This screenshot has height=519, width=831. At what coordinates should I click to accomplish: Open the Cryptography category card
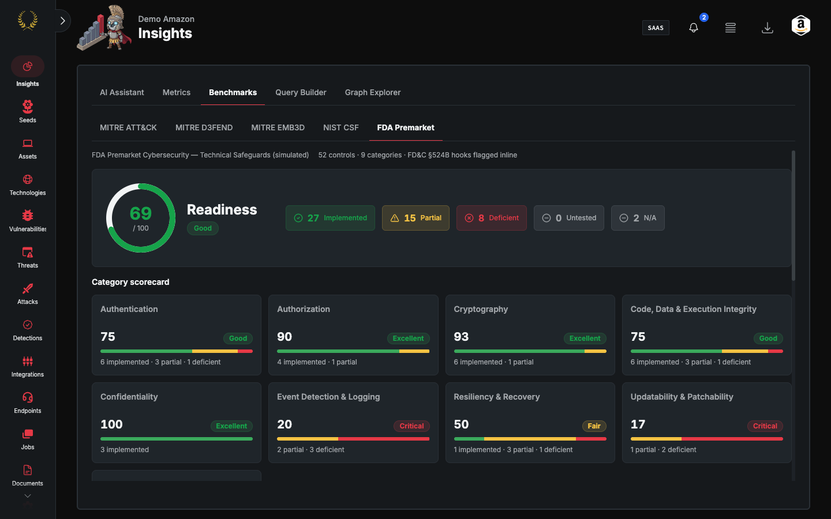(x=530, y=335)
